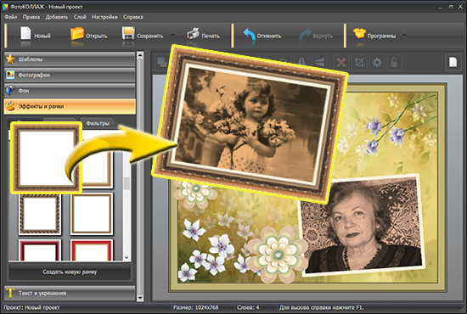Viewport: 467px width, 314px height.
Task: Undo the last action with Отменить
Action: tap(262, 36)
